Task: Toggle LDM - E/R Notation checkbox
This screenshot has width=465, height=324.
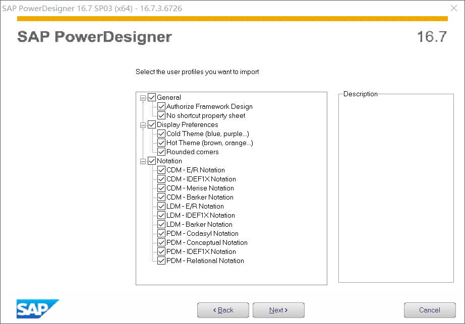Action: [x=161, y=206]
